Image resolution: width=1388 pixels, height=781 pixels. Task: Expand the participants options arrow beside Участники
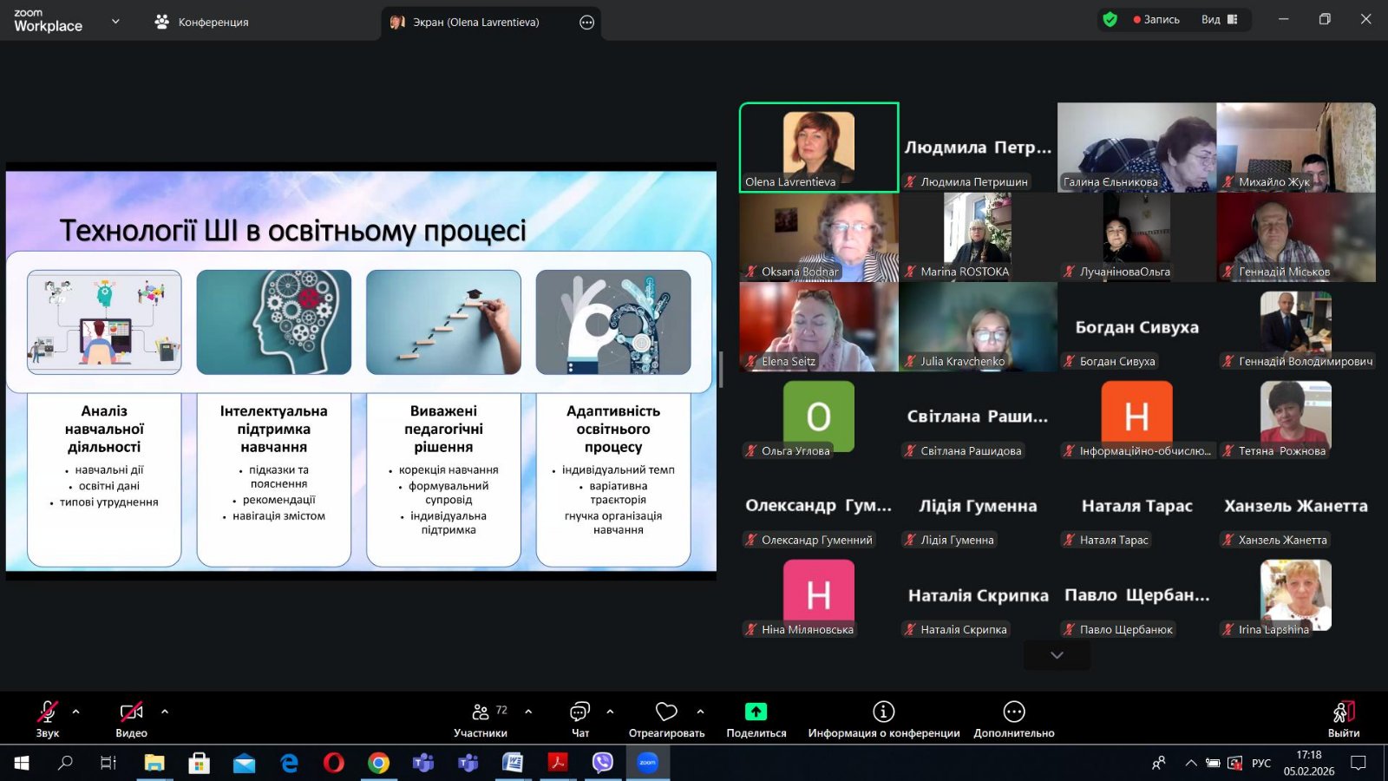(x=528, y=712)
